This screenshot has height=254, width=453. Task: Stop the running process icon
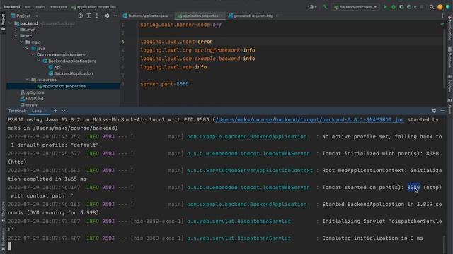tap(422, 7)
